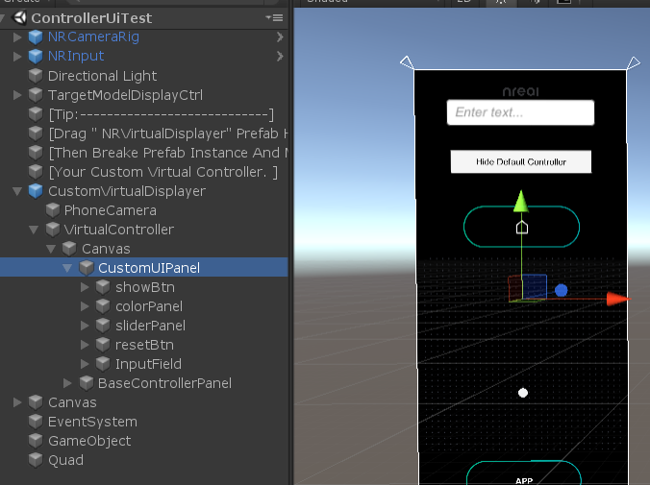650x485 pixels.
Task: Select the [Your Custom Virtual Controller. ] row
Action: point(144,172)
